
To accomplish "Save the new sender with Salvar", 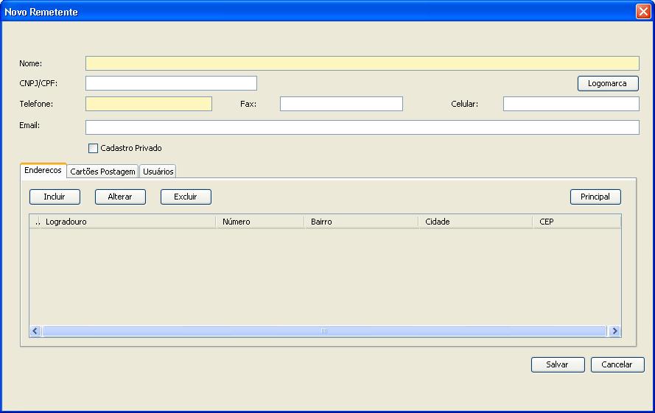I will [558, 364].
